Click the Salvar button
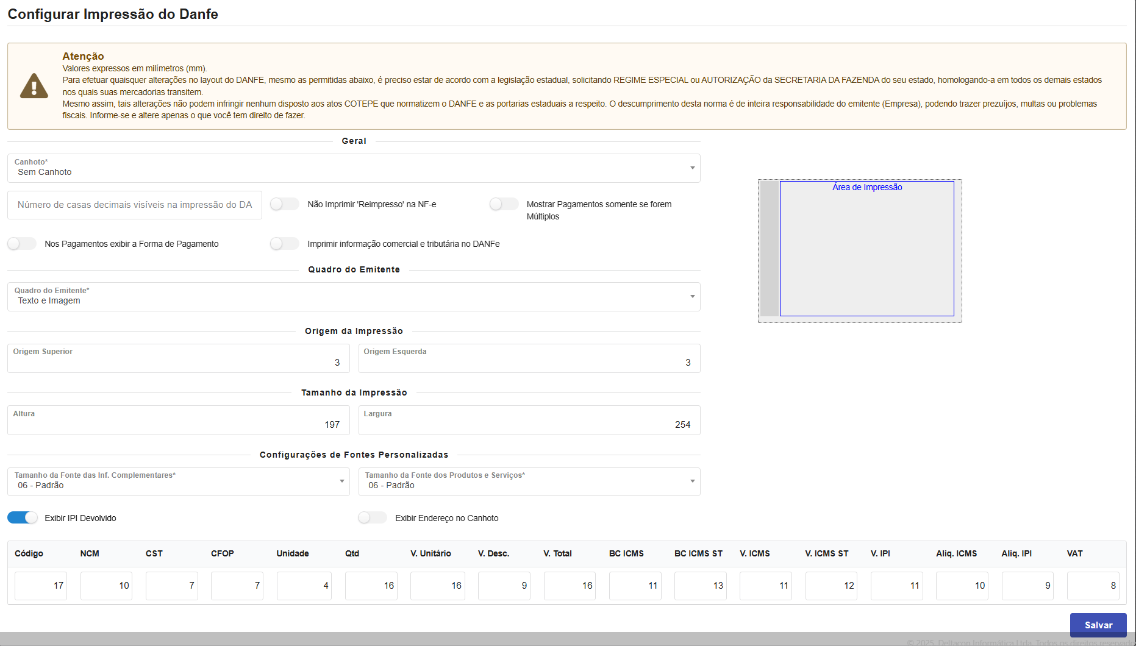Screen dimensions: 1136x646 click(1098, 625)
